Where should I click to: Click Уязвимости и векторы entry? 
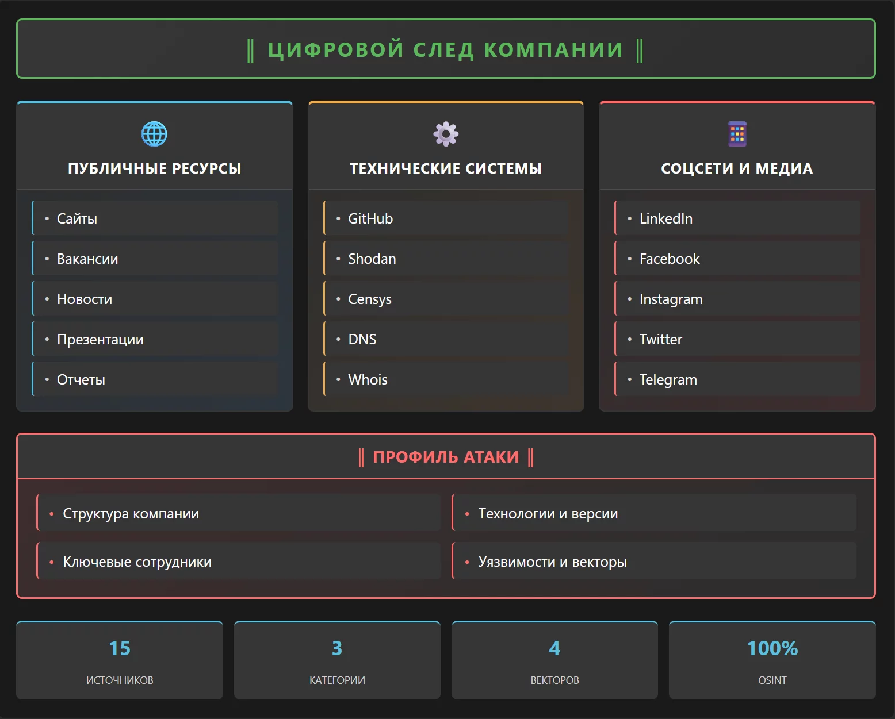(x=654, y=562)
